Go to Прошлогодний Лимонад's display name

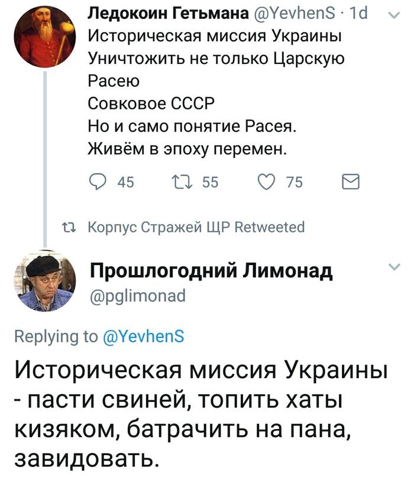(x=211, y=271)
